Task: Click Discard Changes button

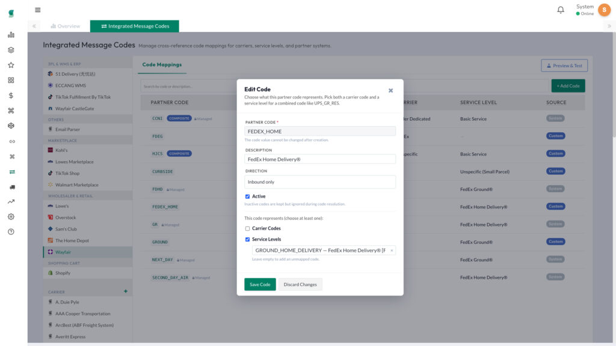Action: pyautogui.click(x=300, y=284)
